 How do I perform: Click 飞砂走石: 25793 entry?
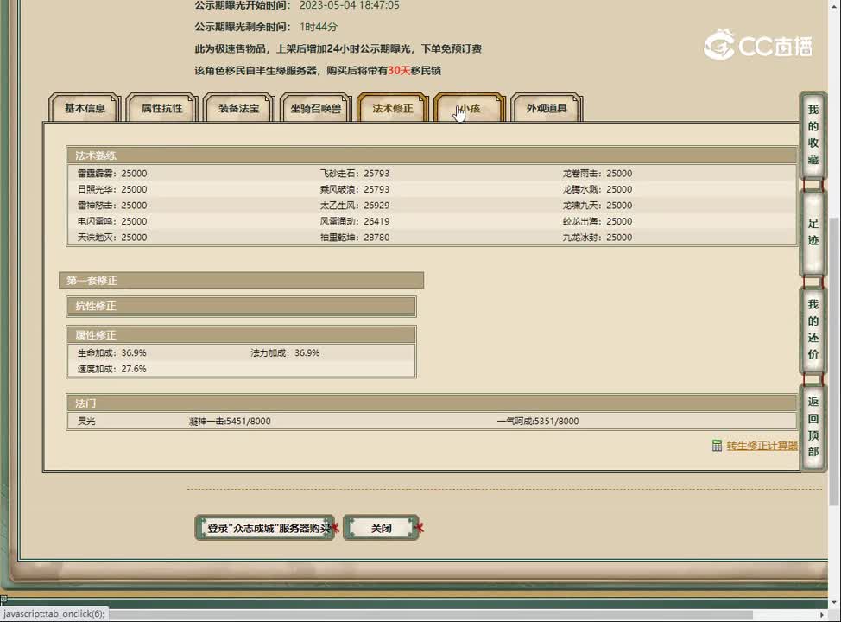tap(355, 174)
